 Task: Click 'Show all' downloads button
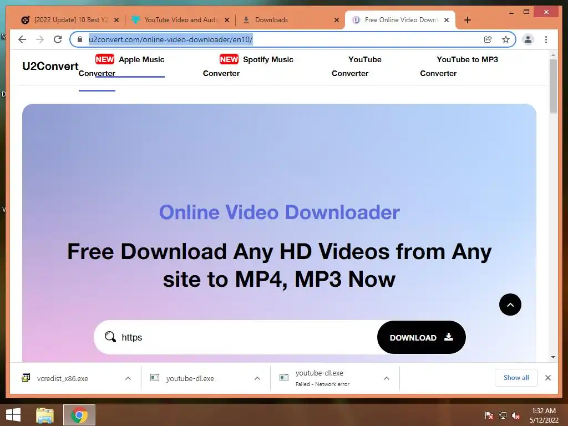[516, 378]
